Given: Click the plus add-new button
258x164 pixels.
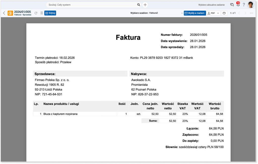Looking at the screenshot, I should (145, 5).
